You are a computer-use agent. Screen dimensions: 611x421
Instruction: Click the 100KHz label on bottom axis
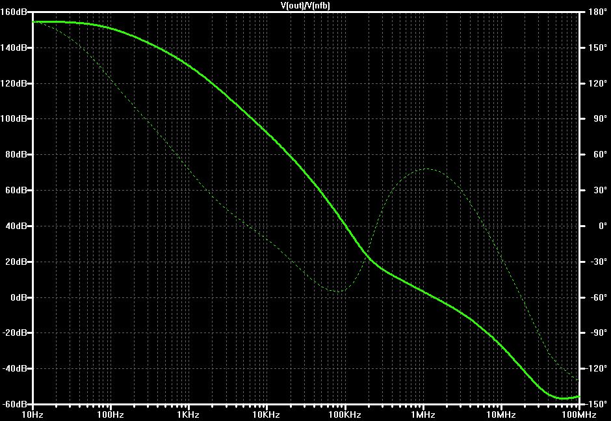pyautogui.click(x=345, y=414)
